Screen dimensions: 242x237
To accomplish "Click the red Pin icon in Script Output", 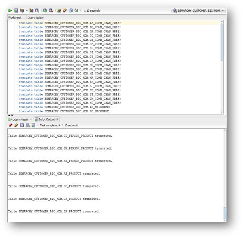I will click(x=11, y=125).
